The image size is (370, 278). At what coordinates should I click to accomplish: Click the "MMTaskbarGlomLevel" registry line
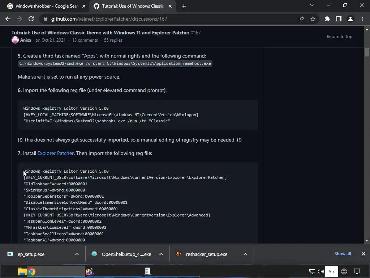coord(65,227)
